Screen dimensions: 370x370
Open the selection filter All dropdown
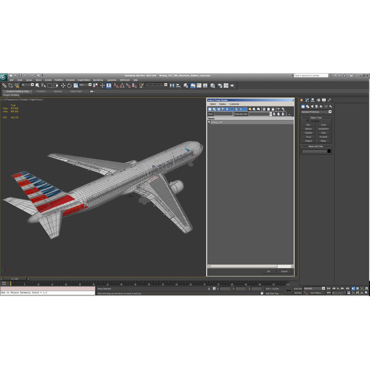click(27, 85)
